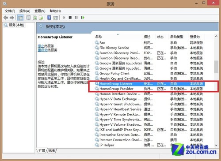Click the gear icon beside HomeGroup Provider
This screenshot has width=221, height=161.
(97, 89)
